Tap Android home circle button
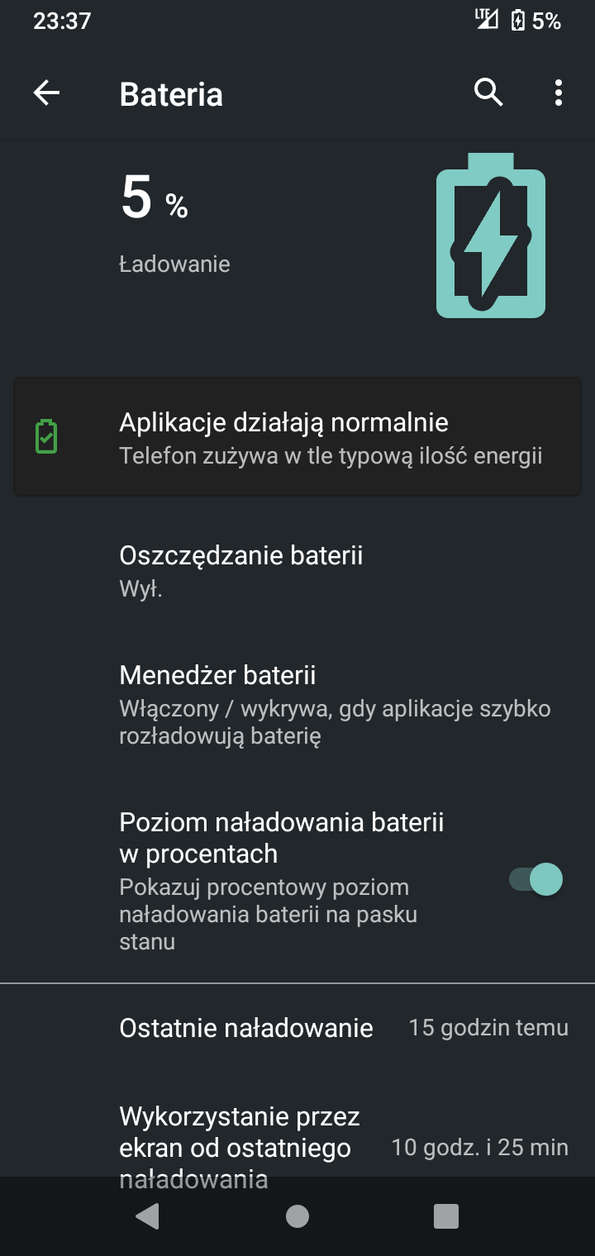Image resolution: width=595 pixels, height=1256 pixels. pos(297,1216)
